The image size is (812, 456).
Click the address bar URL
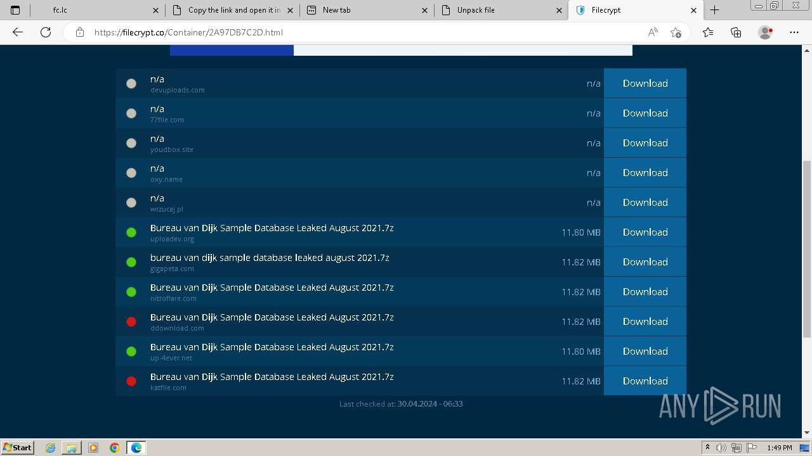(x=188, y=32)
